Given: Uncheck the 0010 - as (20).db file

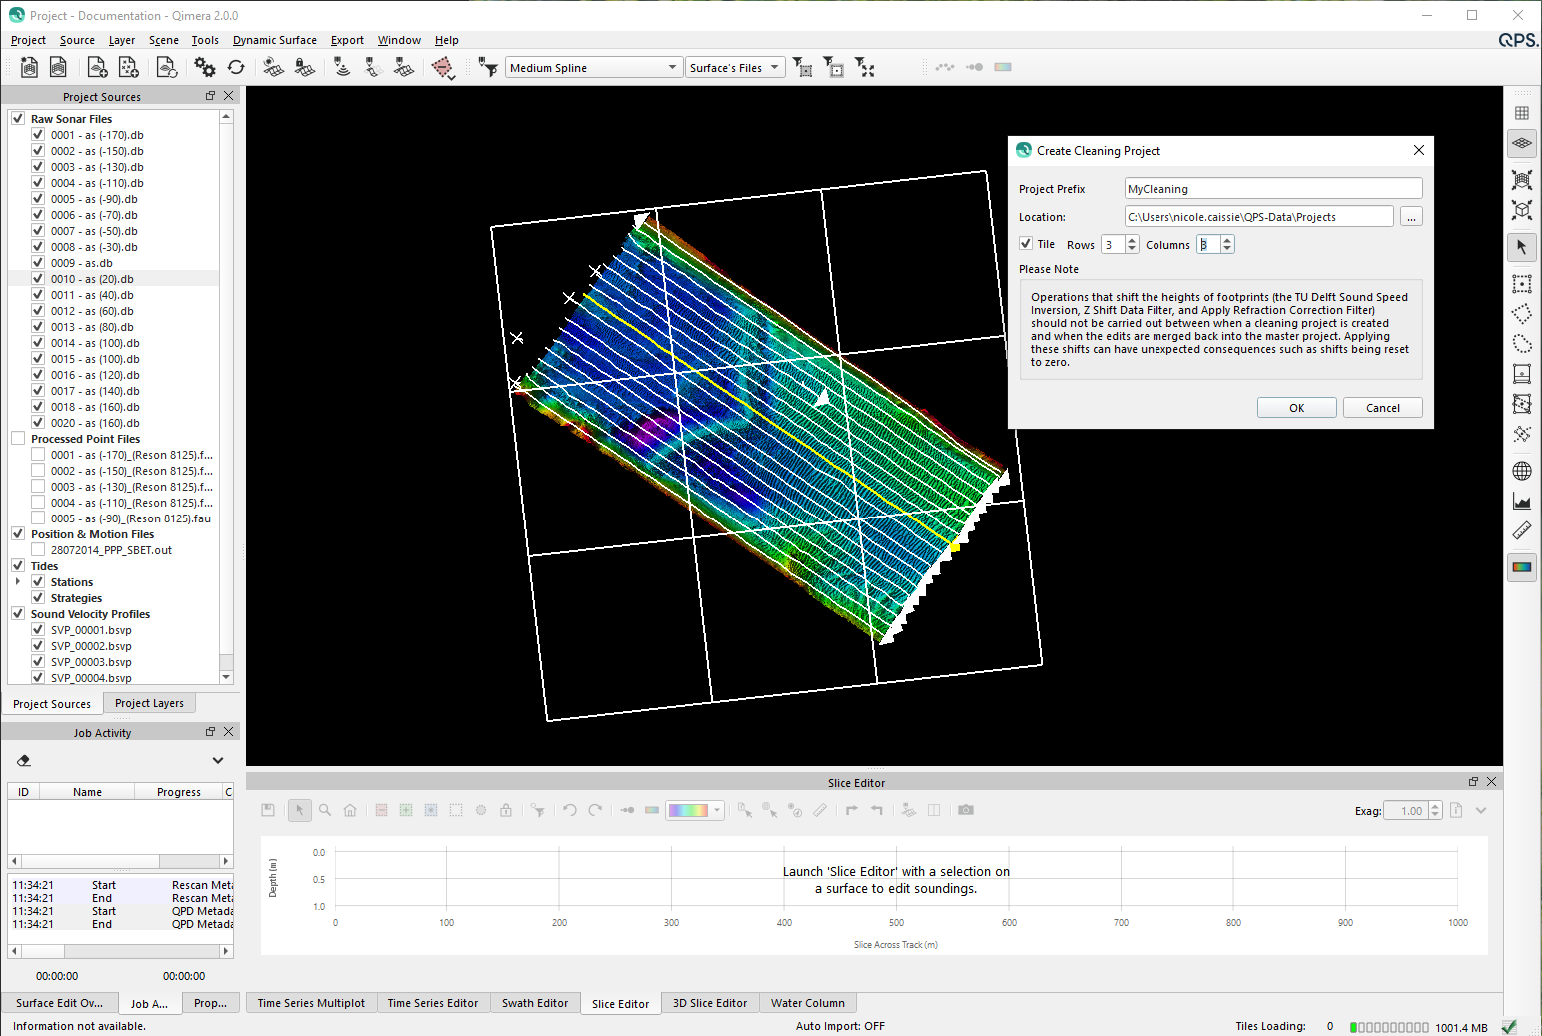Looking at the screenshot, I should coord(38,279).
